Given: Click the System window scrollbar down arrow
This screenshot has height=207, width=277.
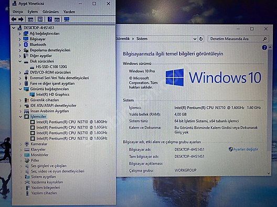Looking at the screenshot, I should tap(269, 174).
